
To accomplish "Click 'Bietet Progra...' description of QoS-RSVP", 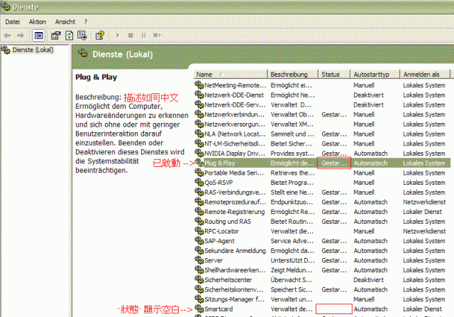I will 292,183.
